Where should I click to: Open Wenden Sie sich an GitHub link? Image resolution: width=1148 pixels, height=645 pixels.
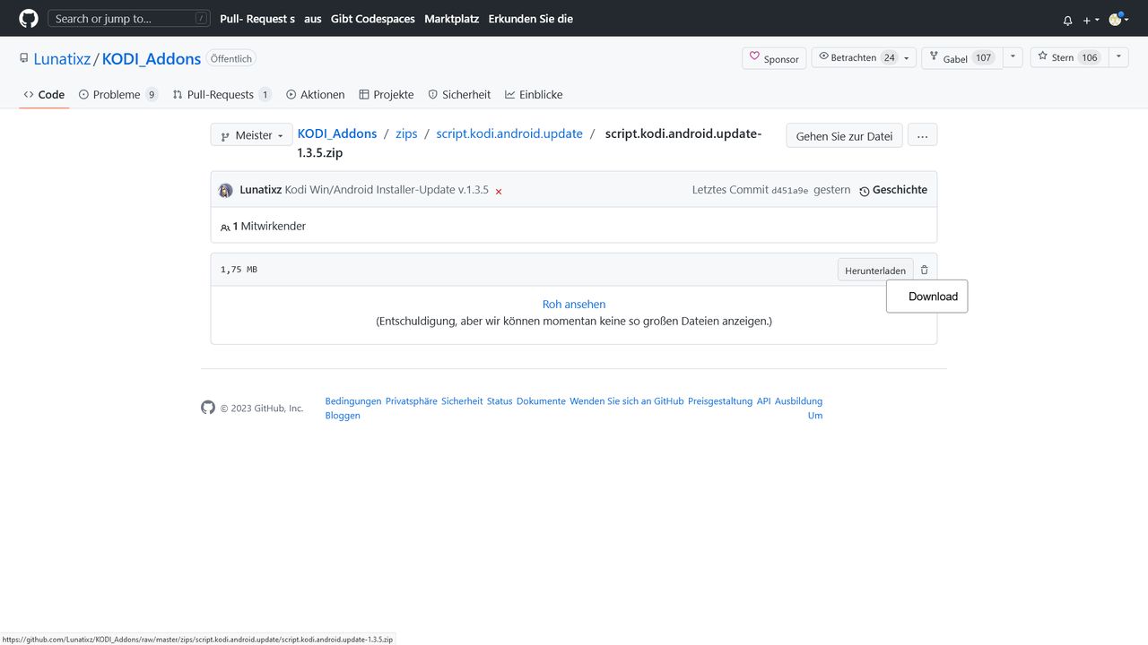(x=627, y=401)
